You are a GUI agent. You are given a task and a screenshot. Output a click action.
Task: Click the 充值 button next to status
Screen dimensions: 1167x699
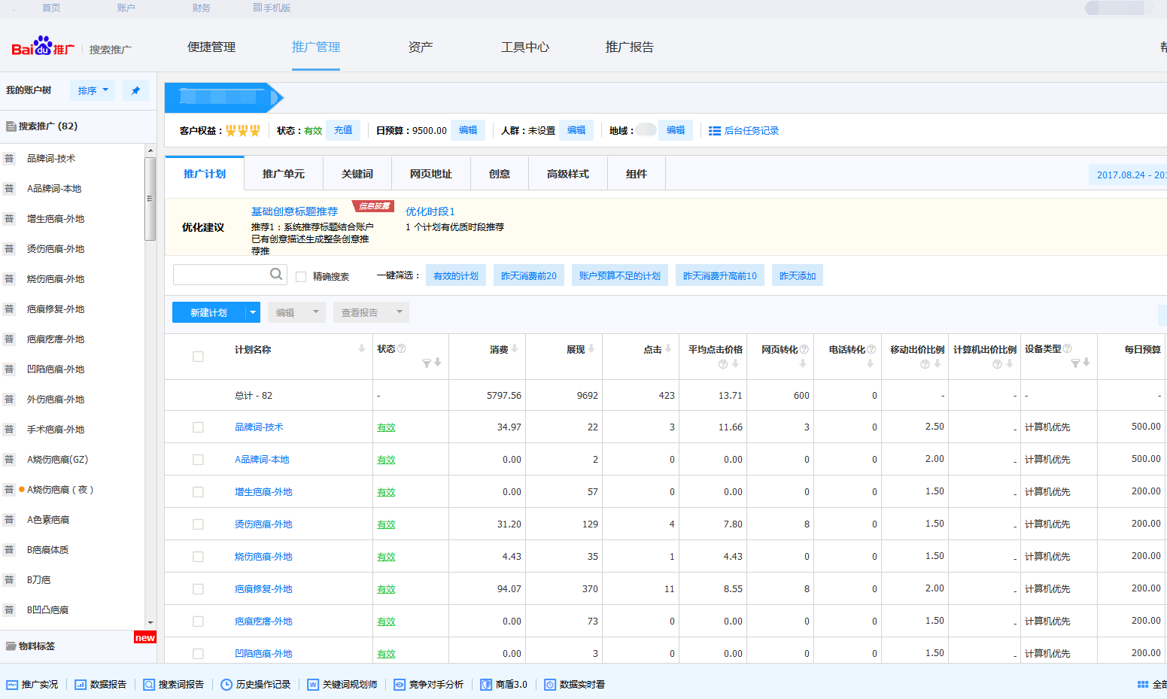[343, 130]
